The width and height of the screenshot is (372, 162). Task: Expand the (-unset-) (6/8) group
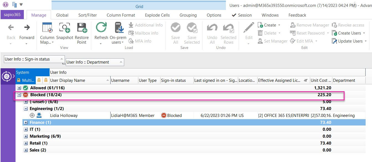point(26,102)
